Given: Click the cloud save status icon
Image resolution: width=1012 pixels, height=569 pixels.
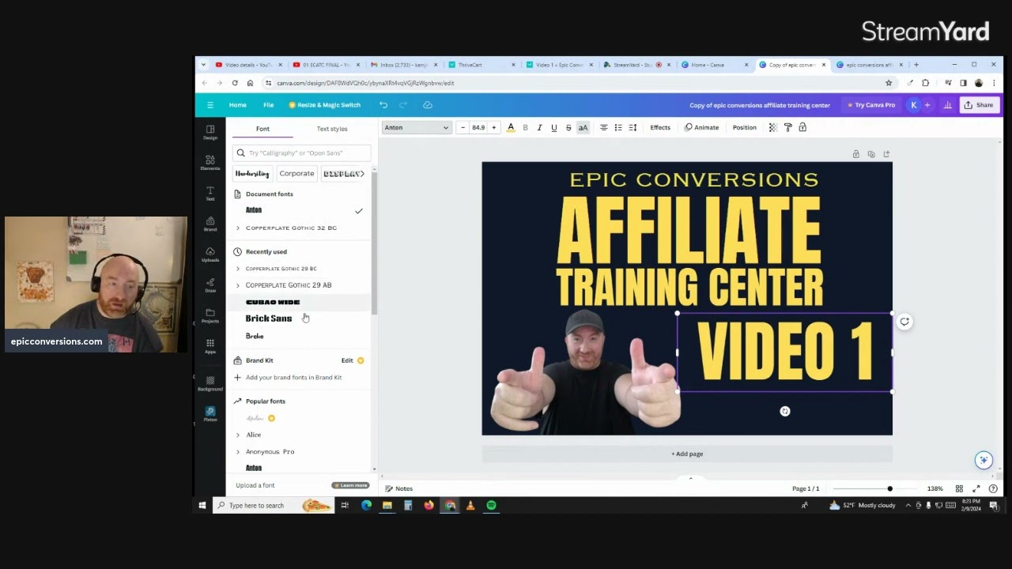Looking at the screenshot, I should coord(428,105).
